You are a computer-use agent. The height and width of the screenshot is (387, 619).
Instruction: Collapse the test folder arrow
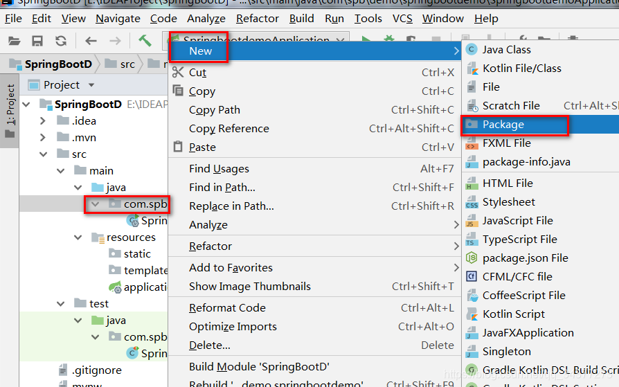[x=61, y=304]
